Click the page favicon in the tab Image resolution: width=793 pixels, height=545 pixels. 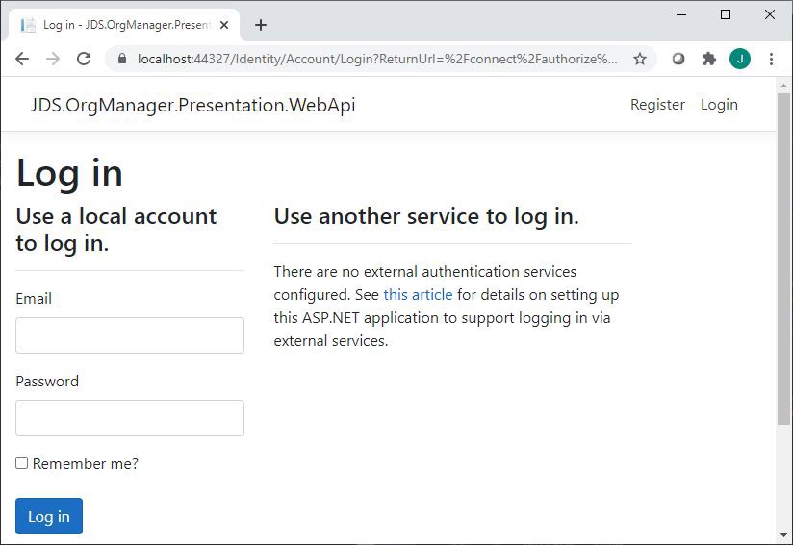point(28,25)
